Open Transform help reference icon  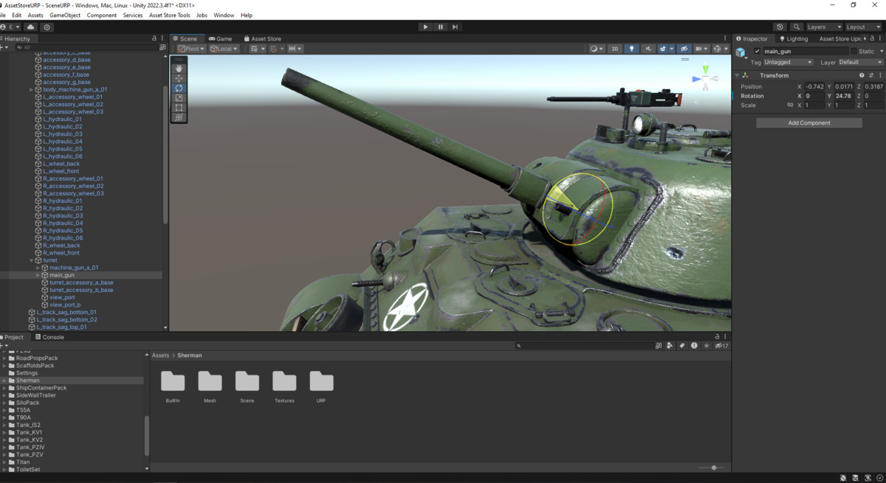point(862,75)
